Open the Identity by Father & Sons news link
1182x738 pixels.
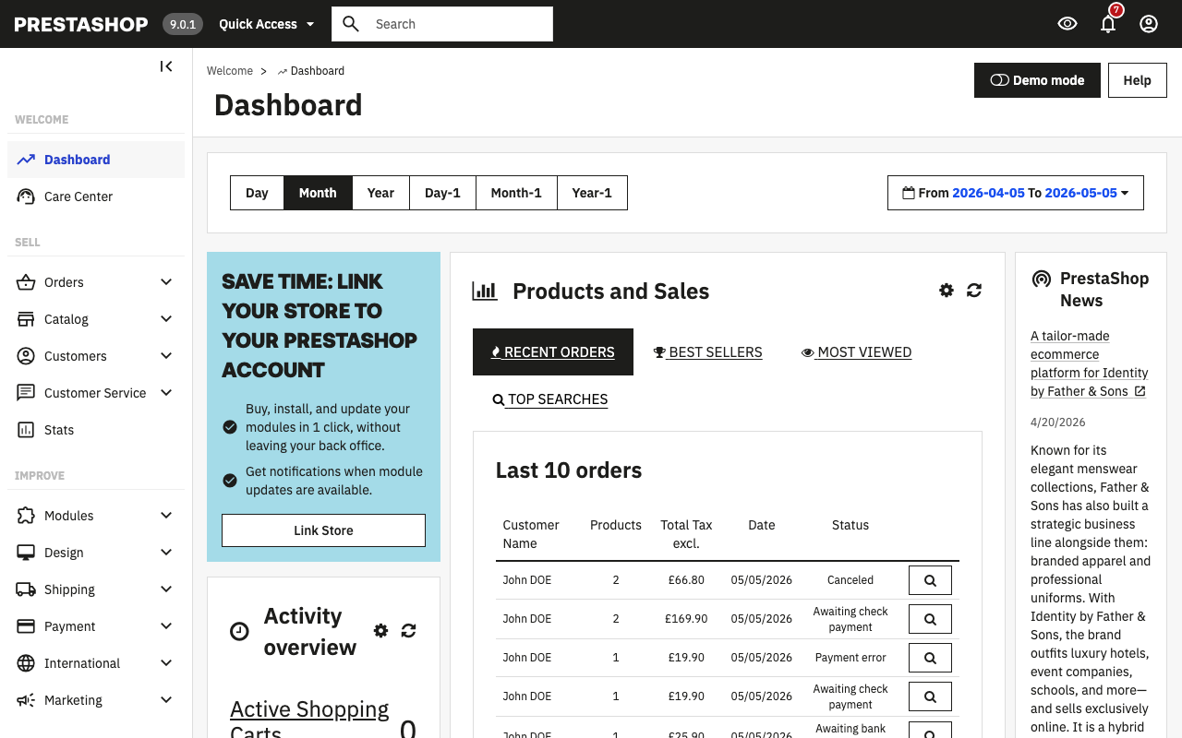1089,363
